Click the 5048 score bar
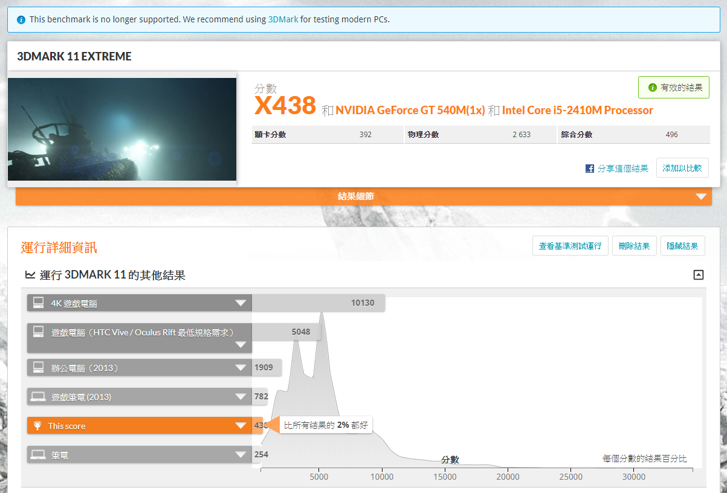 [x=286, y=332]
